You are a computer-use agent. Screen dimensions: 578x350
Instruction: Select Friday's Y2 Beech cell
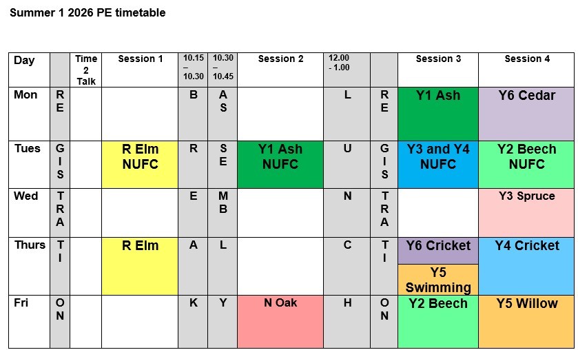click(438, 322)
